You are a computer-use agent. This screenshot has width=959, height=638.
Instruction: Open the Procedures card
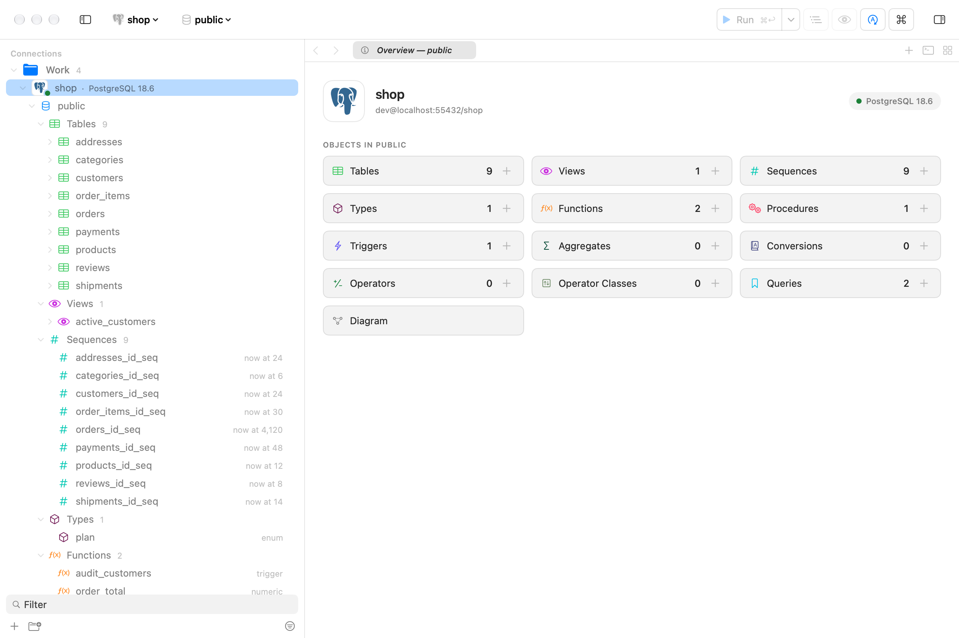pyautogui.click(x=840, y=208)
